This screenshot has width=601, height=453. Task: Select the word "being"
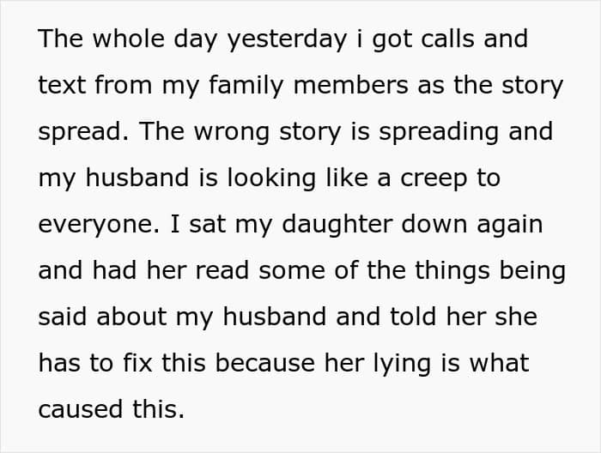click(533, 271)
